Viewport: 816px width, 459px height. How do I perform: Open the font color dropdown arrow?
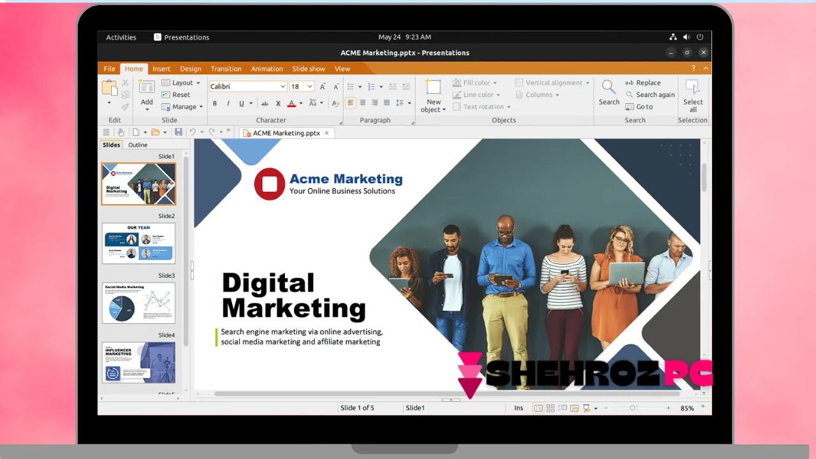[x=300, y=103]
